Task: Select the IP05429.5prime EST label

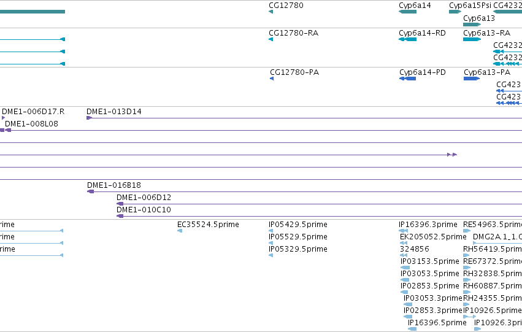Action: pos(298,225)
